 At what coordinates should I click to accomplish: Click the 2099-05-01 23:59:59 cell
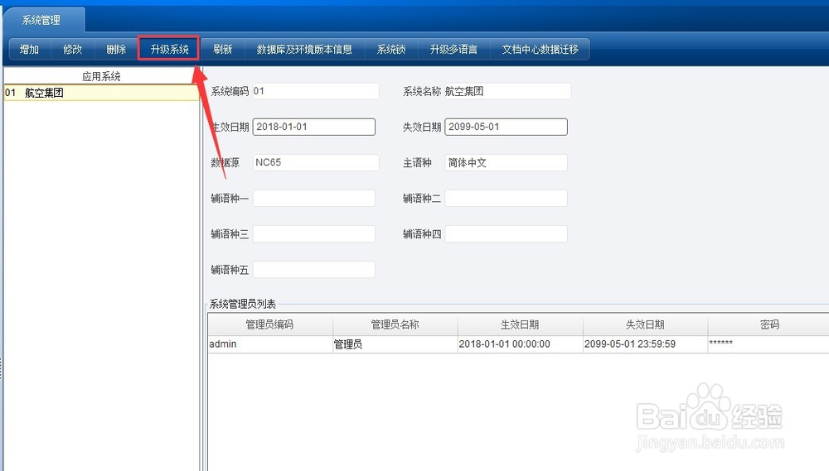[x=645, y=344]
